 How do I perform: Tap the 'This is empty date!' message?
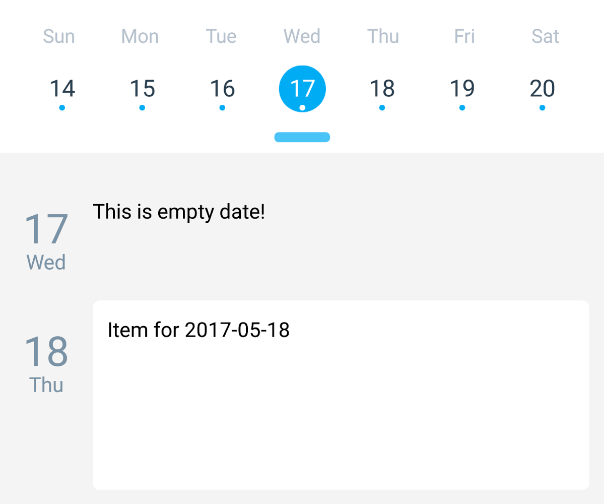pyautogui.click(x=179, y=212)
